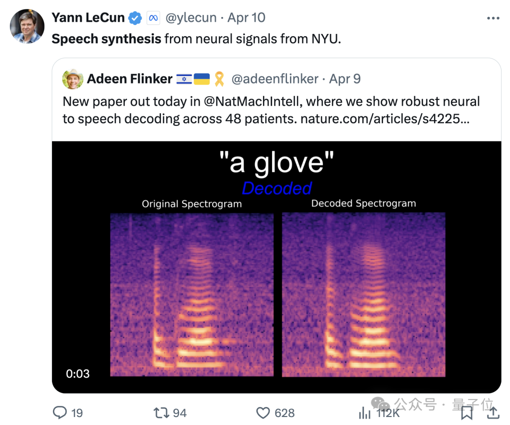Click Adeen Flinker's avatar in the quoted tweet

coord(72,79)
